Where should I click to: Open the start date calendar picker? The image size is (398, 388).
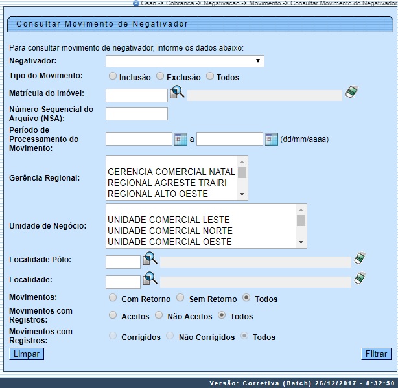click(x=181, y=139)
